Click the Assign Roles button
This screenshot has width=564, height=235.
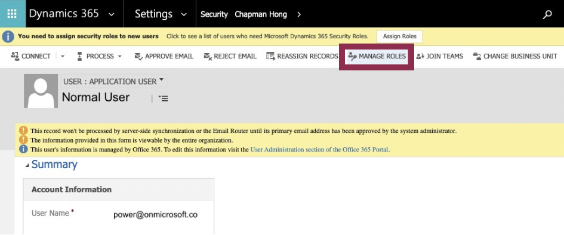point(400,36)
